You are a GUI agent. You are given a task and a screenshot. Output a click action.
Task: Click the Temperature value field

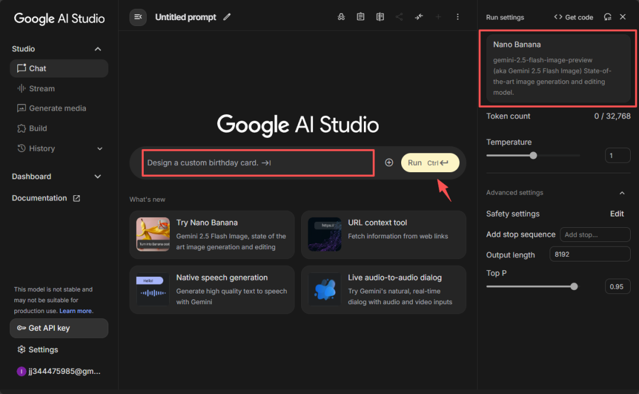point(617,155)
